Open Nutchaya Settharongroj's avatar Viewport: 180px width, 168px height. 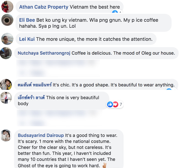coord(6,53)
